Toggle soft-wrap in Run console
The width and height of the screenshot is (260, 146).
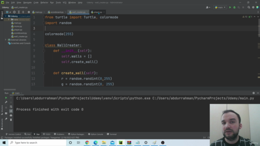(11, 107)
